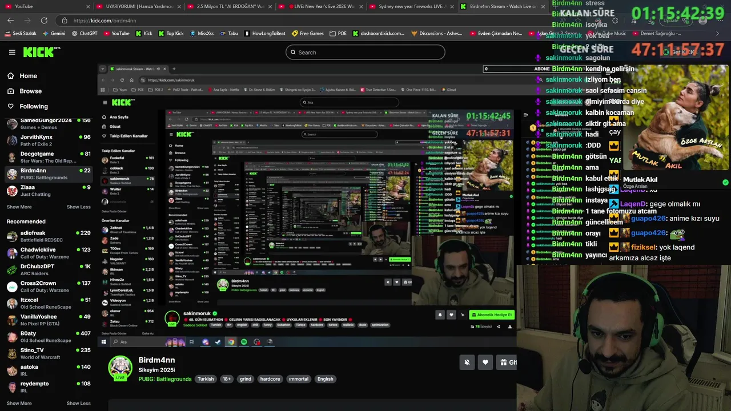Toggle notifications bell for Birdm4nn
This screenshot has width=731, height=411.
click(467, 362)
